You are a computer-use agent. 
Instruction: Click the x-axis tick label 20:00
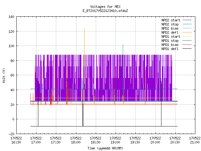pos(155,143)
